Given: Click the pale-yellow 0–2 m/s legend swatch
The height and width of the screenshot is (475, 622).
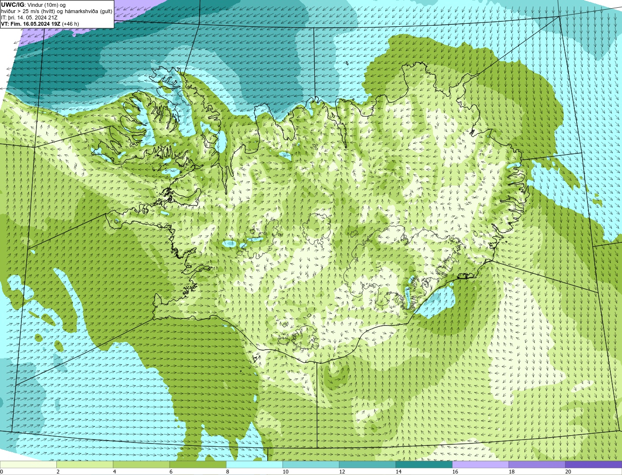Looking at the screenshot, I should point(28,464).
